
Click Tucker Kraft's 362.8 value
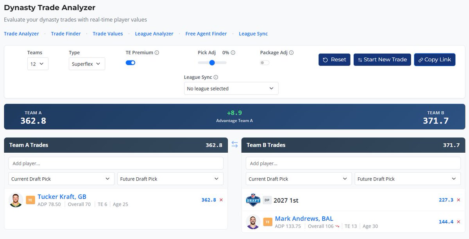pos(209,200)
